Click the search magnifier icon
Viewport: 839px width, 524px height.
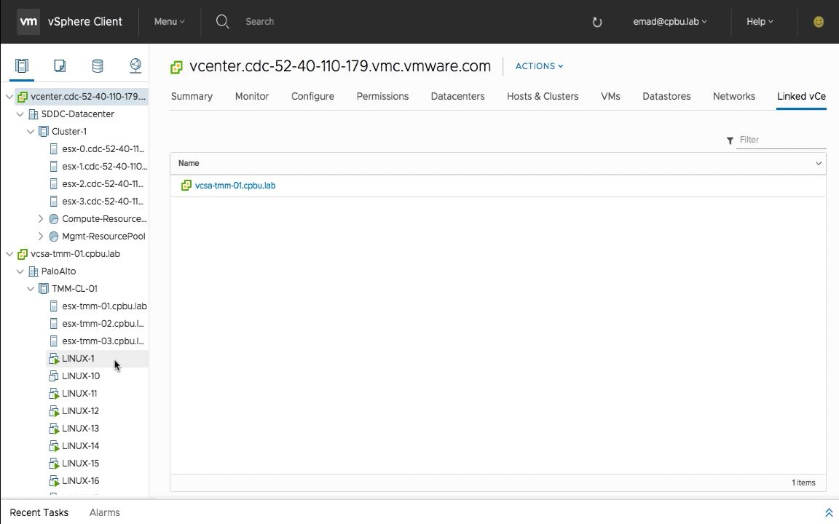[x=223, y=22]
